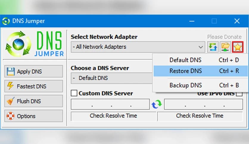Toggle the Use IPv6 DNS checkbox

(239, 93)
